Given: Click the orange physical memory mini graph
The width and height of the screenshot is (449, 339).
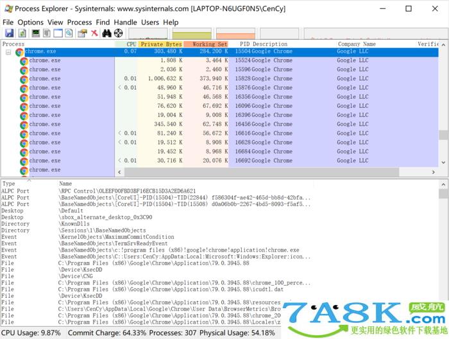Looking at the screenshot, I should point(235,33).
